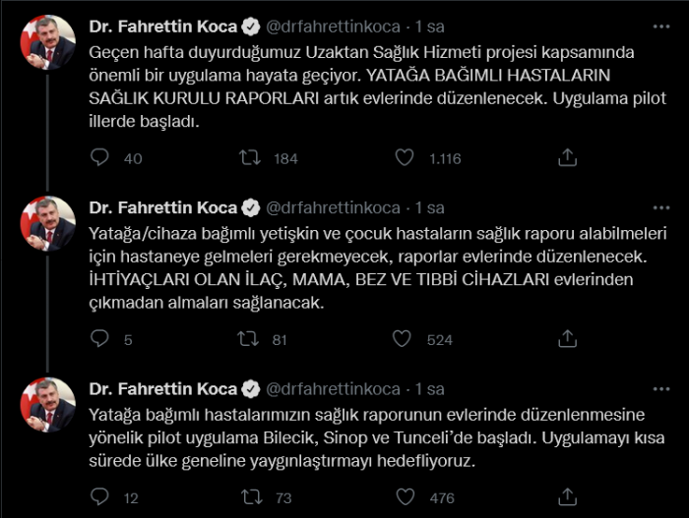Share the third tweet about Bilecik, Sinop
This screenshot has width=689, height=518.
coord(567,496)
